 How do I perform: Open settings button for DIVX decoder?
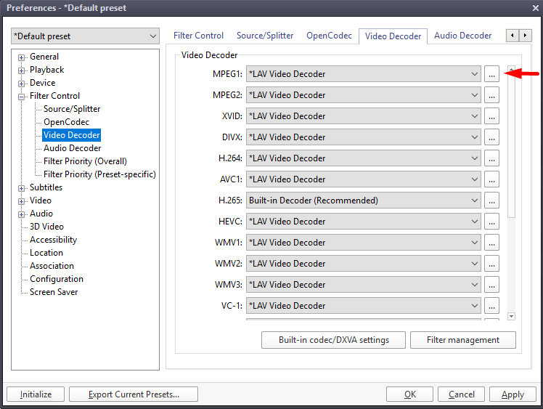(x=491, y=137)
